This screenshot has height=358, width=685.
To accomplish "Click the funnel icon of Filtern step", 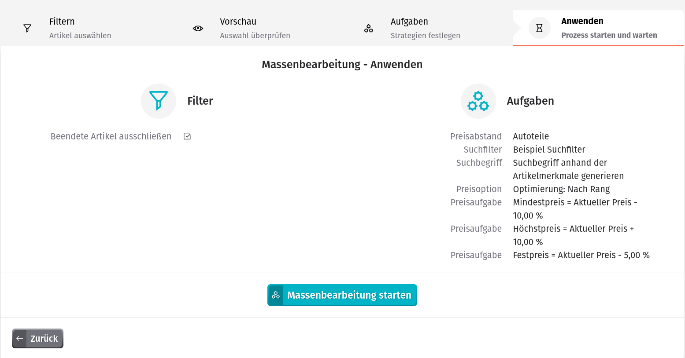I will tap(27, 28).
